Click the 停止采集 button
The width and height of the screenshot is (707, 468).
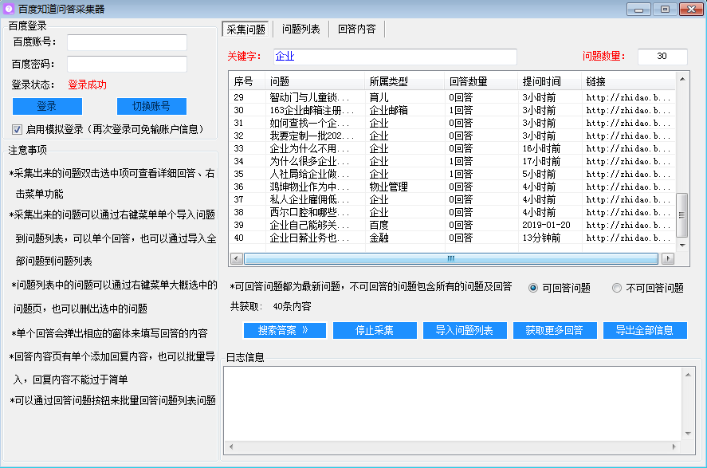[375, 331]
